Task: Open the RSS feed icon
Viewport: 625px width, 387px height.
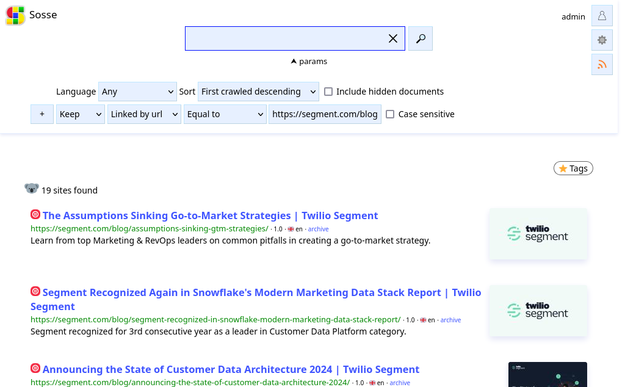Action: [x=602, y=64]
